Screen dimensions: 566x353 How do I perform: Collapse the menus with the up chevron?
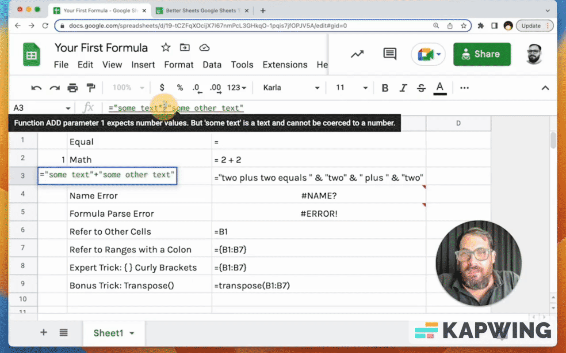coord(545,88)
